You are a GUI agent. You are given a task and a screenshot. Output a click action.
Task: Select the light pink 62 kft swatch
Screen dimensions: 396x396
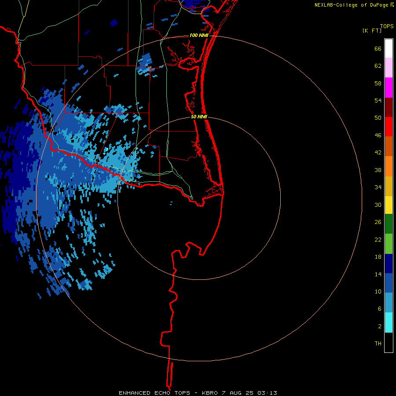389,67
